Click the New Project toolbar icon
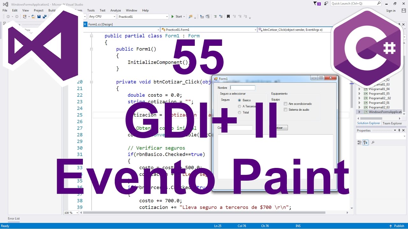 (x=25, y=17)
